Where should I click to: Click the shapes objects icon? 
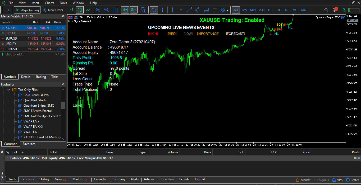coord(223,10)
